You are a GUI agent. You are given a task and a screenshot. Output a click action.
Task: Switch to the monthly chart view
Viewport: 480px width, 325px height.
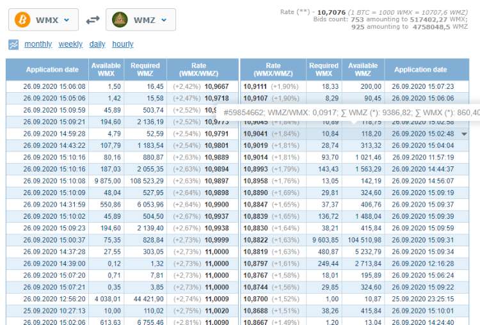[x=38, y=44]
